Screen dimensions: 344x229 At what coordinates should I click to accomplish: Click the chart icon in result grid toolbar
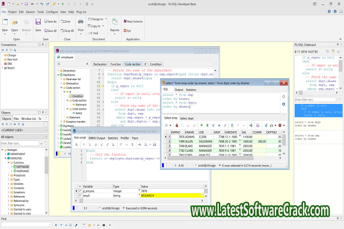coord(271,125)
